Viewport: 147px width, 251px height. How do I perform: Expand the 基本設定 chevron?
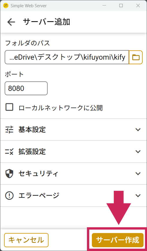[x=138, y=129]
